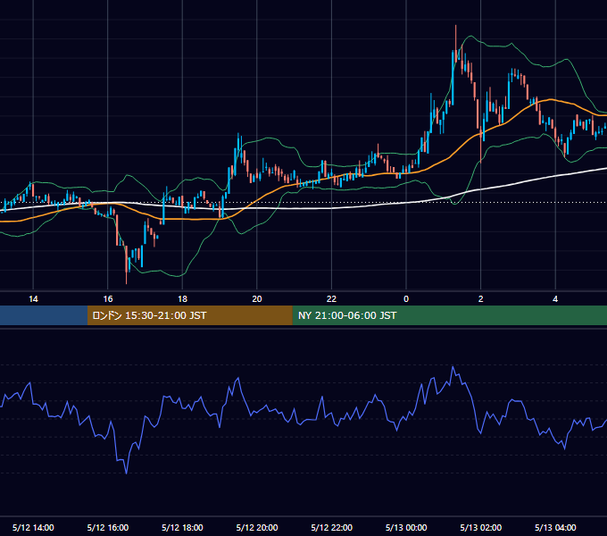
Task: Click the 5/12 22:00 time label
Action: click(332, 527)
